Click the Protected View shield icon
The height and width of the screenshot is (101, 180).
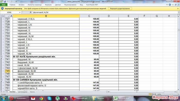click(x=2, y=8)
